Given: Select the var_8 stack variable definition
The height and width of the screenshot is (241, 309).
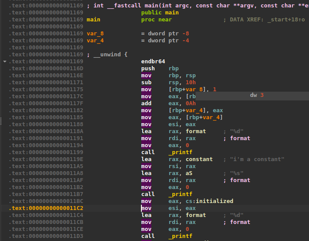Looking at the screenshot, I should [x=95, y=34].
